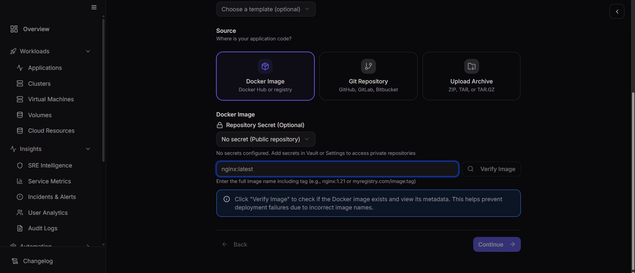
Task: Open the Choose a template dropdown
Action: pyautogui.click(x=266, y=9)
